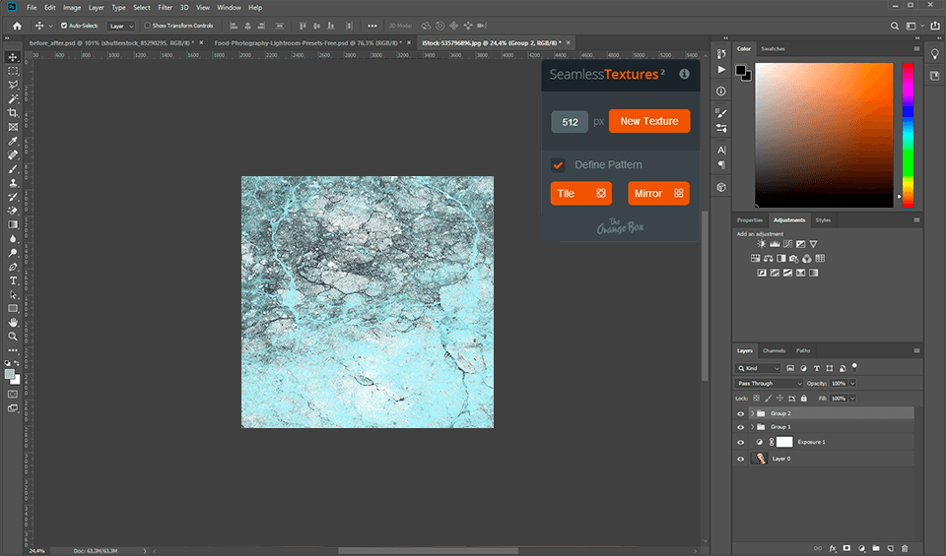Viewport: 946px width, 556px height.
Task: Hide Layer 0 visibility eye
Action: 741,459
